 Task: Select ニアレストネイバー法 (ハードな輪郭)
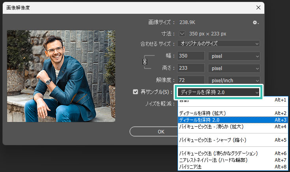(233, 160)
